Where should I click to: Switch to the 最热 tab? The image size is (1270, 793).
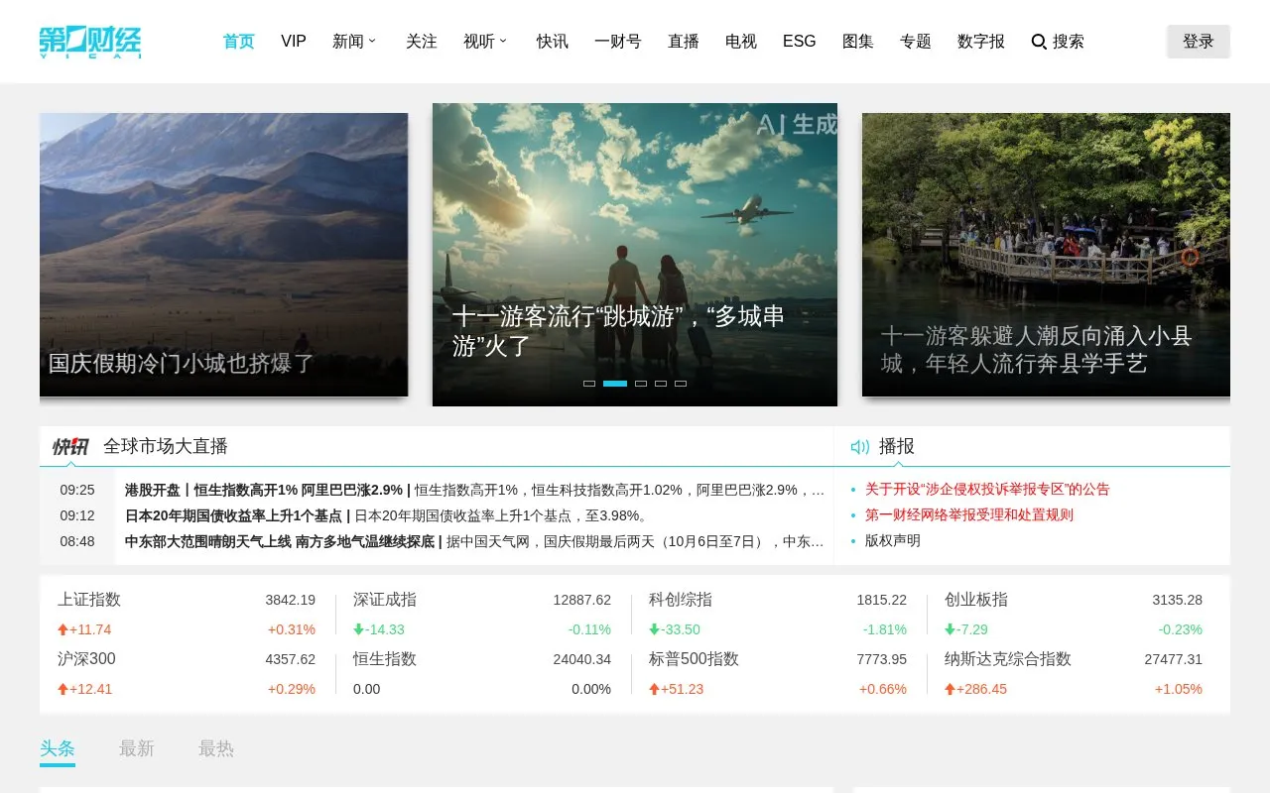pos(216,749)
